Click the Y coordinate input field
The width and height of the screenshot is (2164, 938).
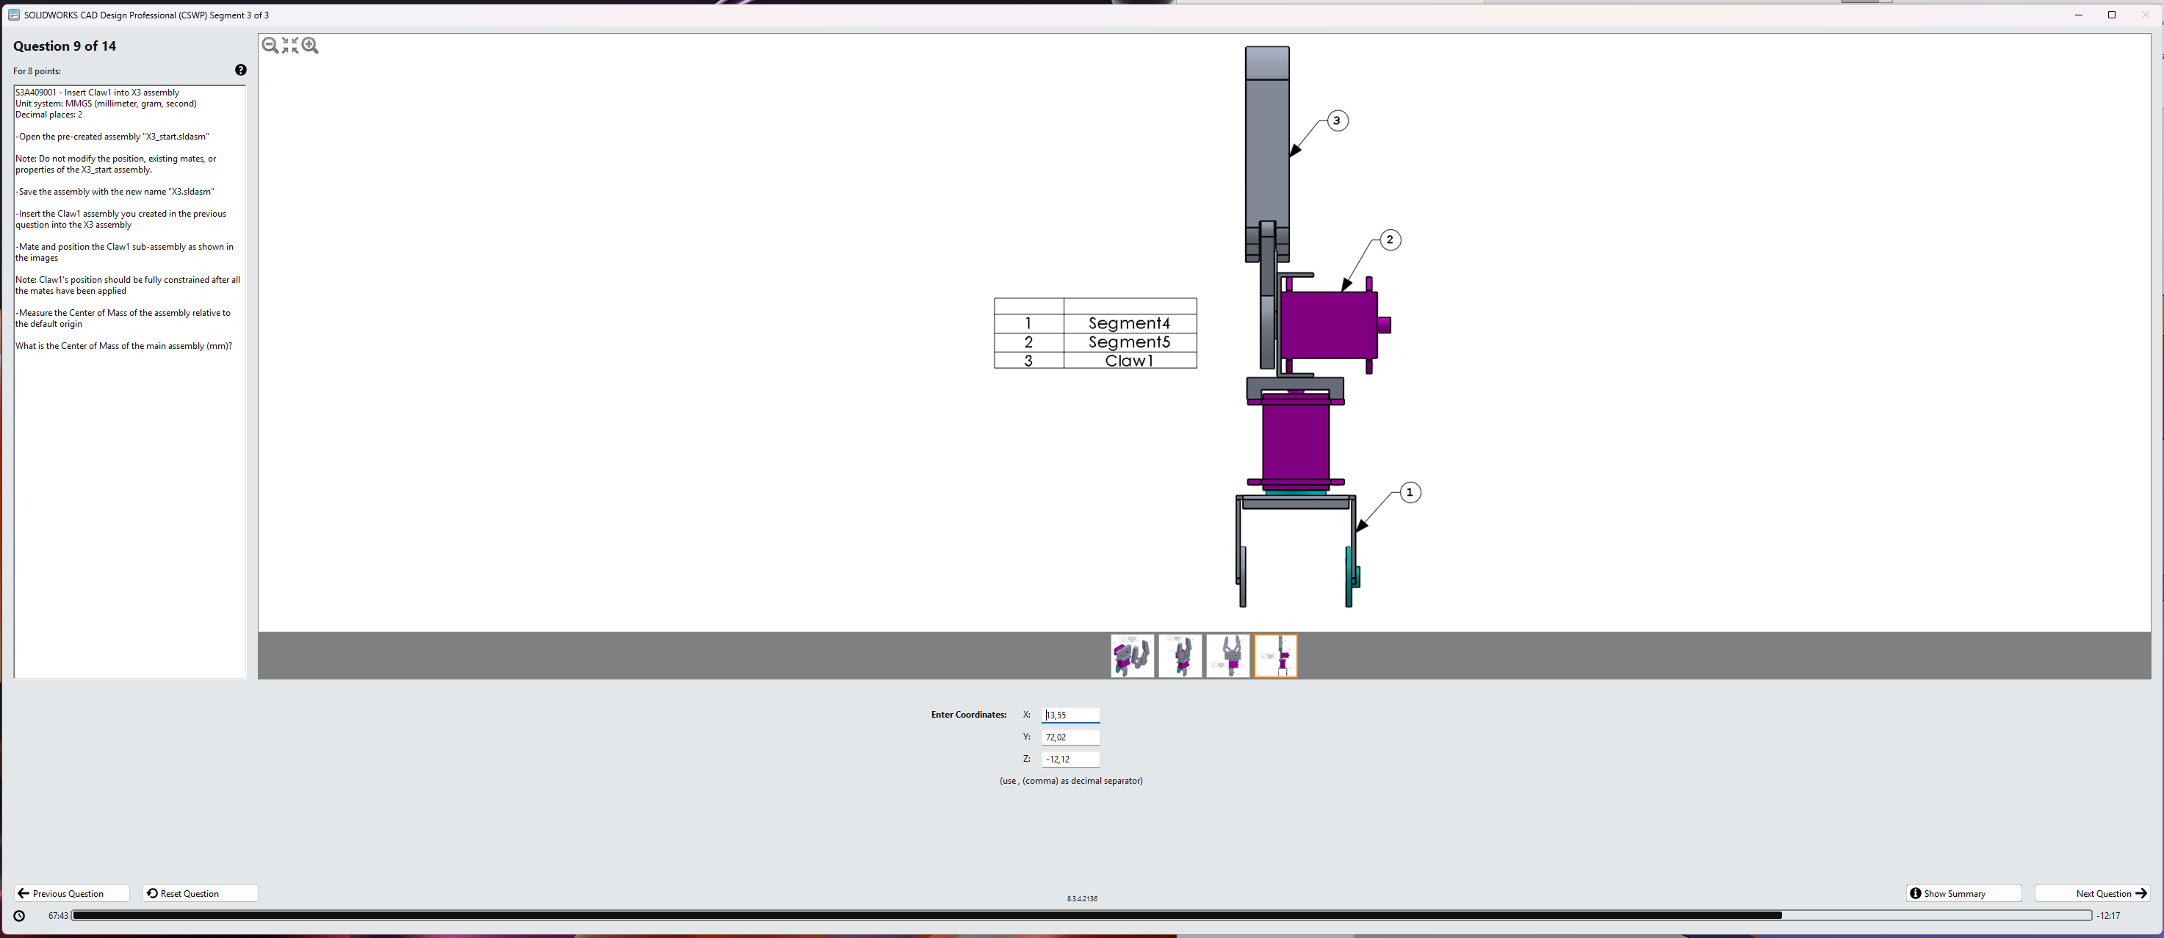(1070, 737)
